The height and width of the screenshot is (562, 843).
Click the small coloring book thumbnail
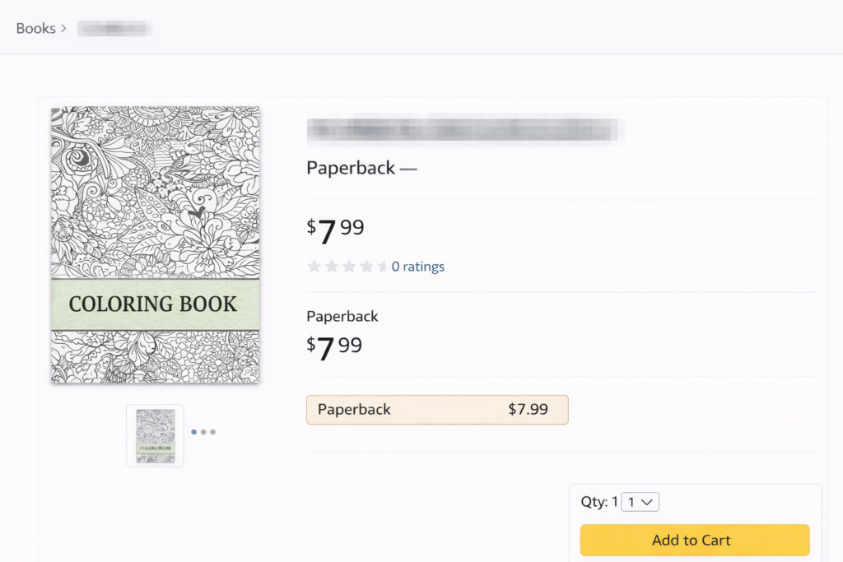155,436
